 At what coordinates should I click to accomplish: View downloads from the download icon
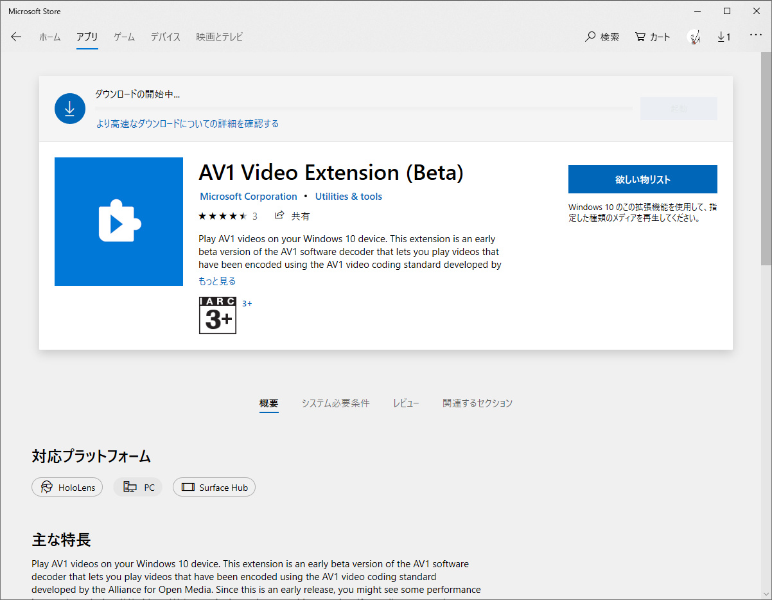724,37
